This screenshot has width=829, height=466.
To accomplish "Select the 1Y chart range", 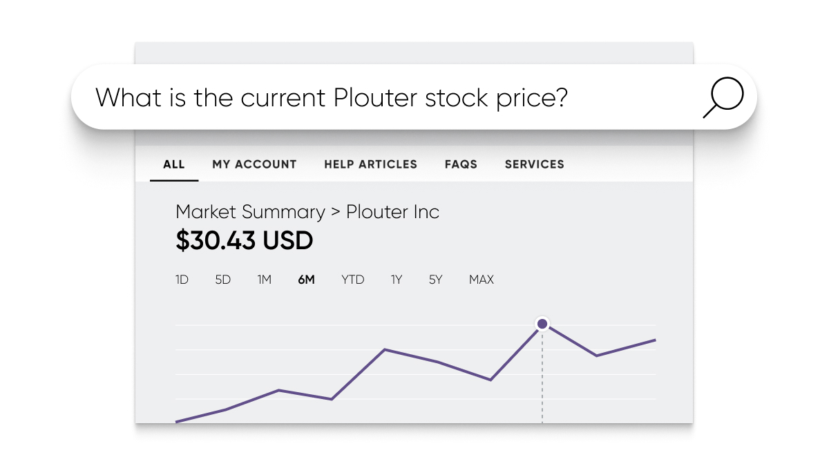I will coord(397,280).
